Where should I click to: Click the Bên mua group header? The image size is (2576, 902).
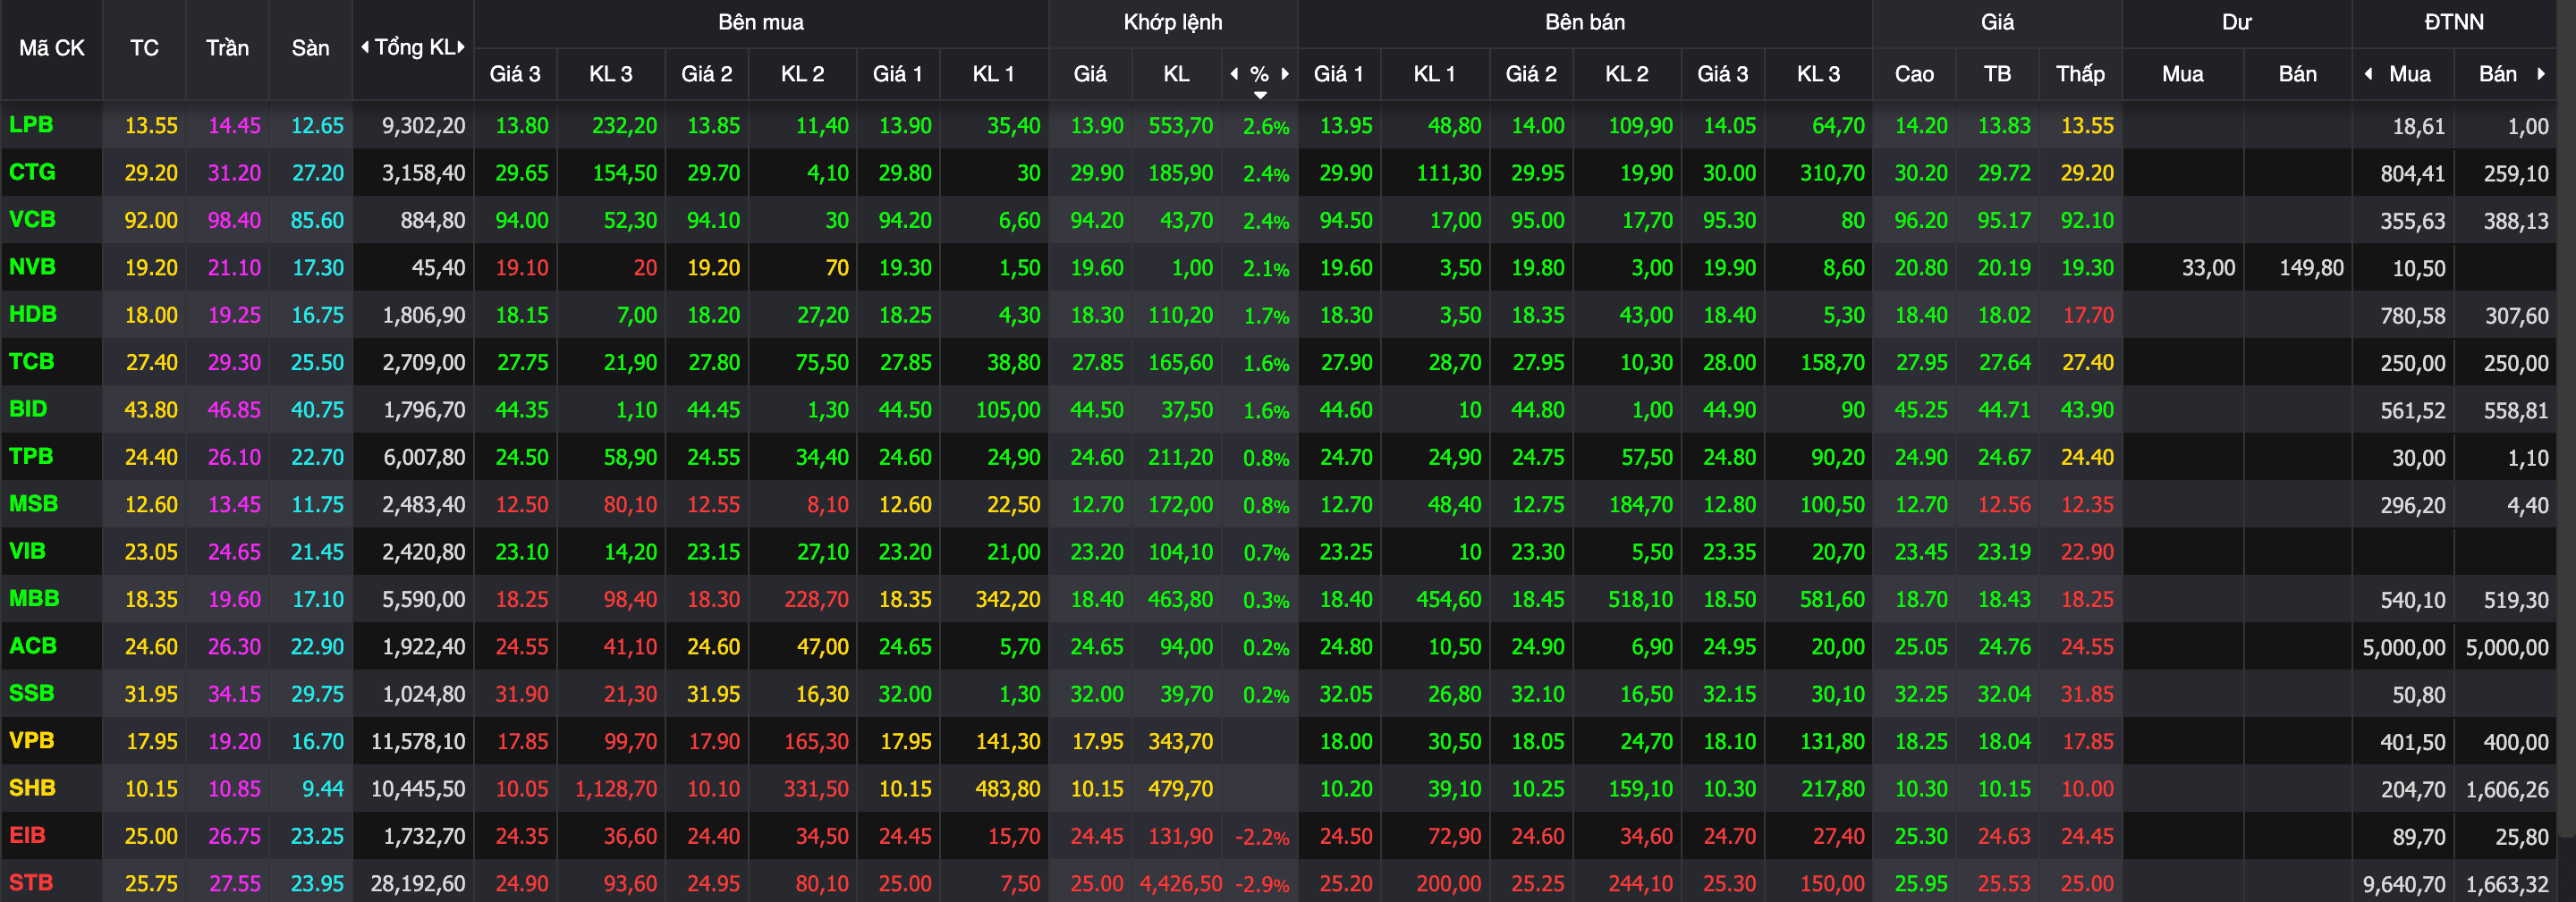click(761, 22)
